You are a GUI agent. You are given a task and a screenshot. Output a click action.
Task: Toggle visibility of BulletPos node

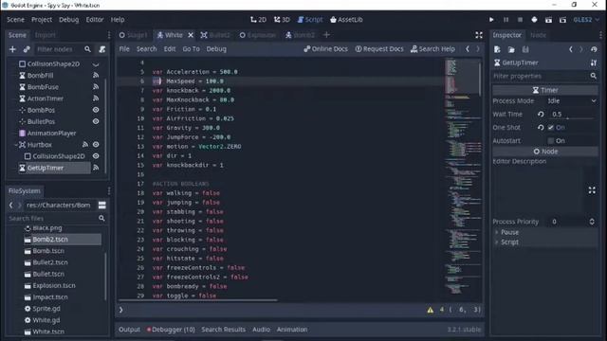click(96, 121)
